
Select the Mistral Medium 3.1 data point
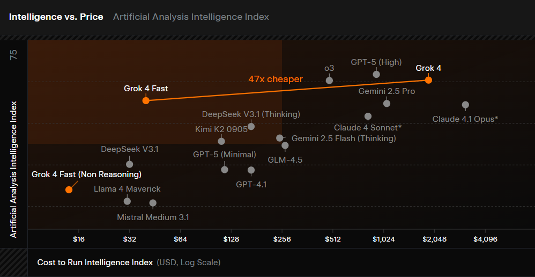[x=153, y=203]
